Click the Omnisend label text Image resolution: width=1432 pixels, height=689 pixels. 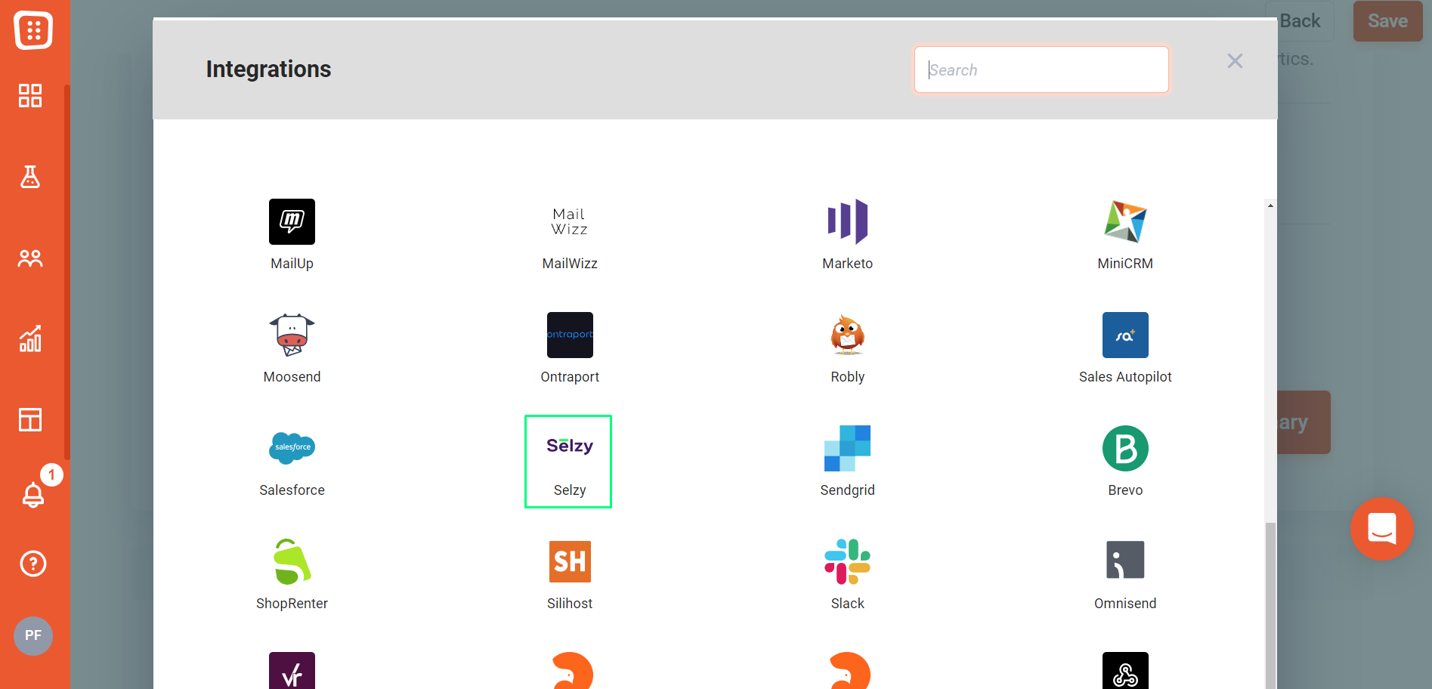pos(1125,604)
